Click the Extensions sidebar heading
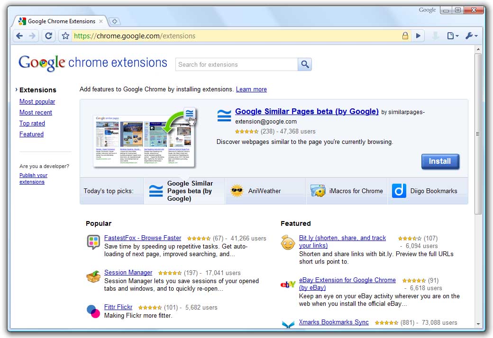The width and height of the screenshot is (493, 338). (x=38, y=90)
